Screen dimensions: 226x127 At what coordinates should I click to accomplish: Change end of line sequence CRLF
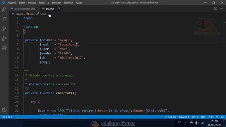click(x=203, y=117)
